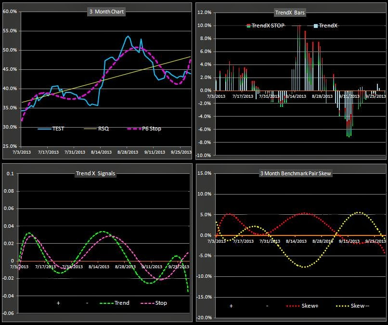Click the 60.0% axis label in 3 Month Chart

click(x=10, y=12)
